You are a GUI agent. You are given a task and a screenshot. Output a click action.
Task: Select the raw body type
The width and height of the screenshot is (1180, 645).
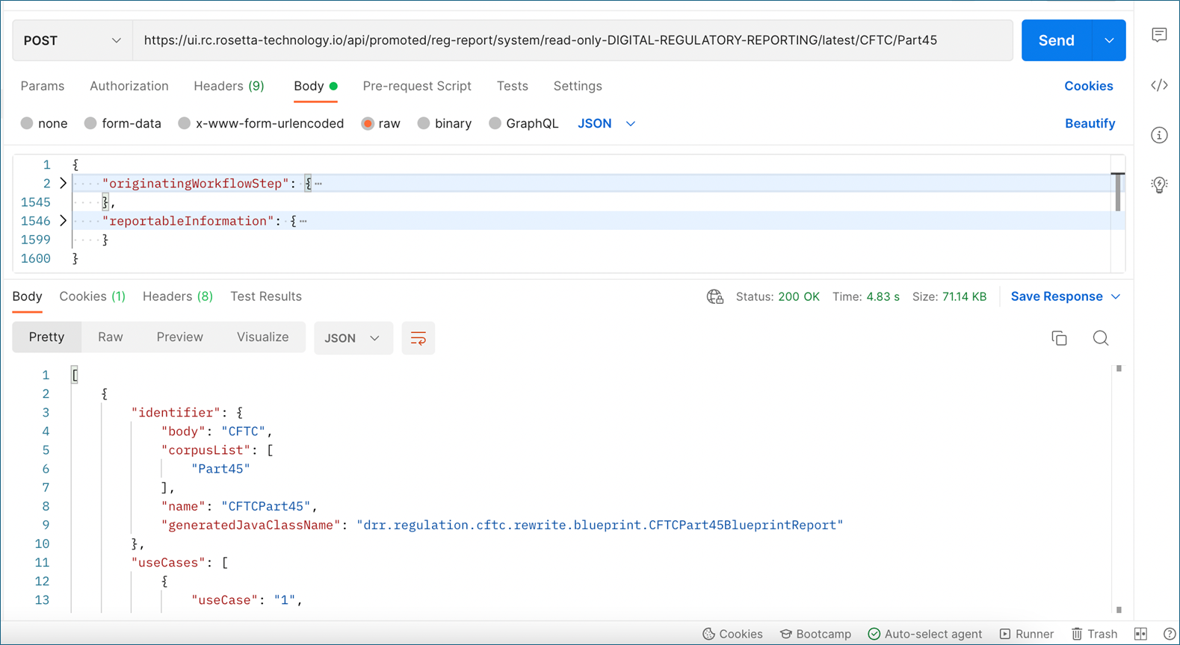pyautogui.click(x=380, y=123)
